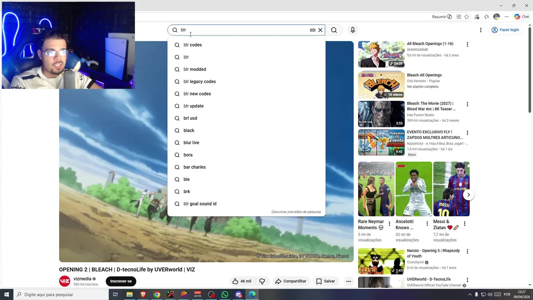The image size is (533, 300).
Task: Open the media control music-note icon in Edge toolbar
Action: coord(477,17)
